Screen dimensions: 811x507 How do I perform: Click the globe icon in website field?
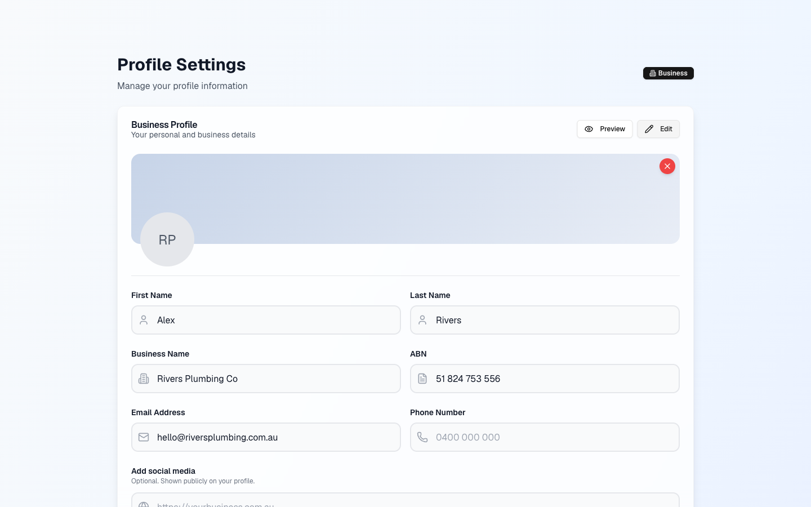coord(144,504)
